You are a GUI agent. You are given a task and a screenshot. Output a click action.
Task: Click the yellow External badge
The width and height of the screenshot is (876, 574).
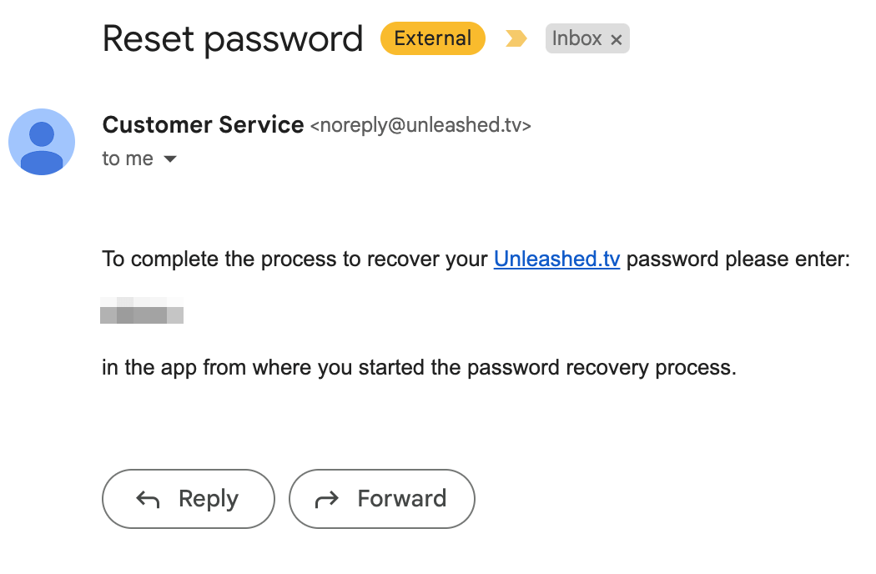[433, 38]
